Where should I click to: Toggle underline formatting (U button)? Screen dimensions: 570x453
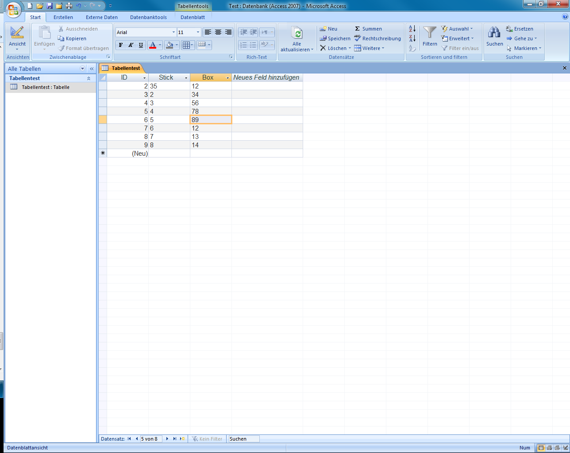coord(141,45)
